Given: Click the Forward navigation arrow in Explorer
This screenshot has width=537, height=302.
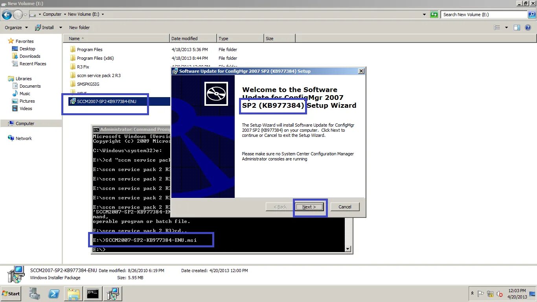Looking at the screenshot, I should tap(18, 15).
